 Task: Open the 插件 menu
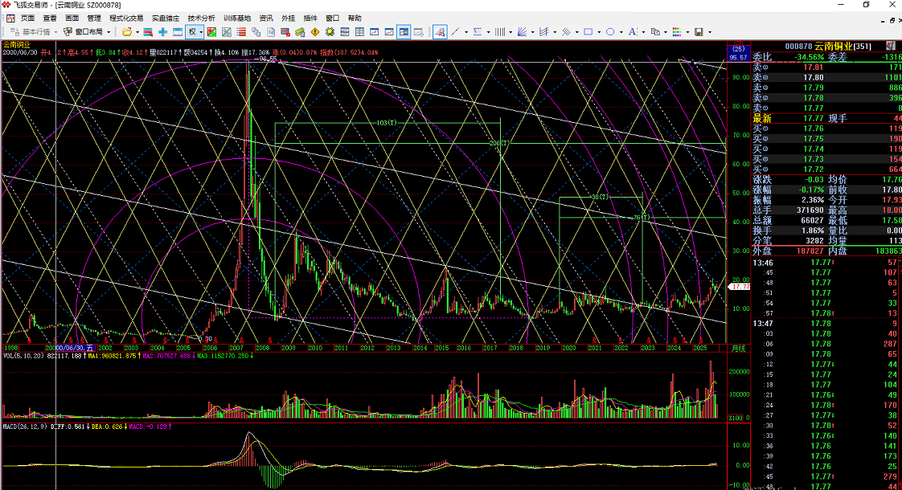(310, 18)
